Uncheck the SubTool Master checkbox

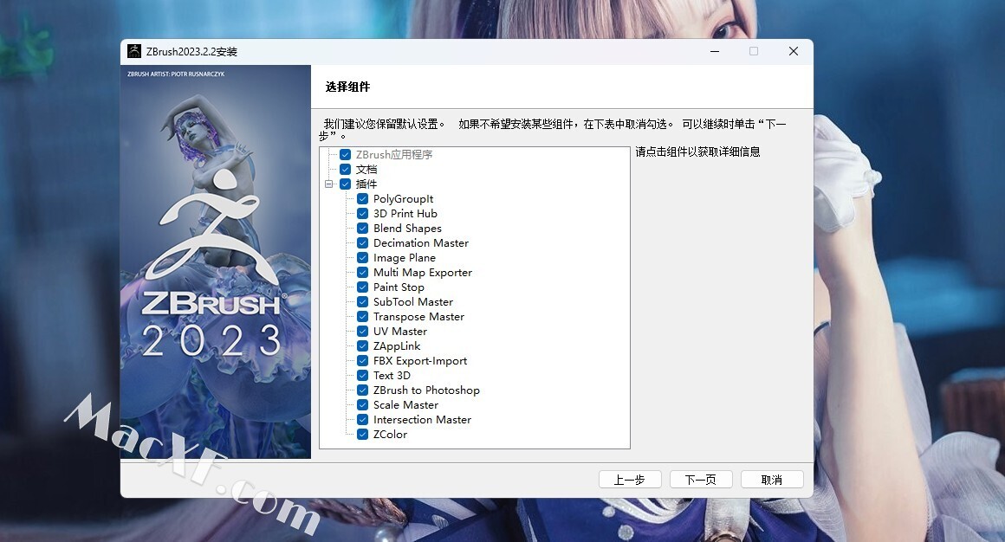click(x=363, y=302)
